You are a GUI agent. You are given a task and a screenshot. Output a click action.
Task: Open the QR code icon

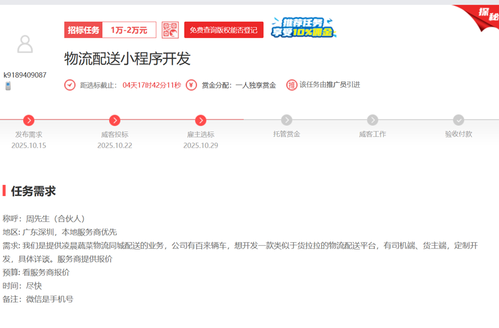coord(170,30)
